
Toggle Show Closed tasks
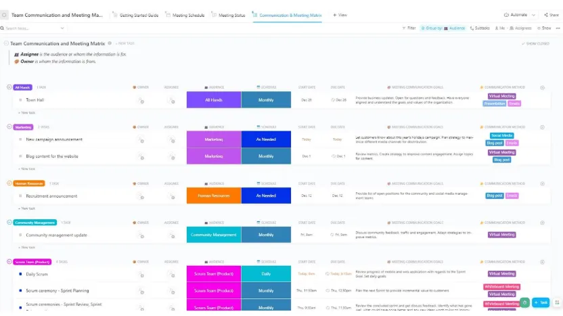535,43
